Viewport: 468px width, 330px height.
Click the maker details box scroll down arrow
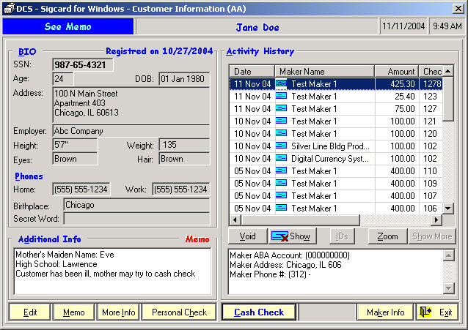pyautogui.click(x=449, y=288)
